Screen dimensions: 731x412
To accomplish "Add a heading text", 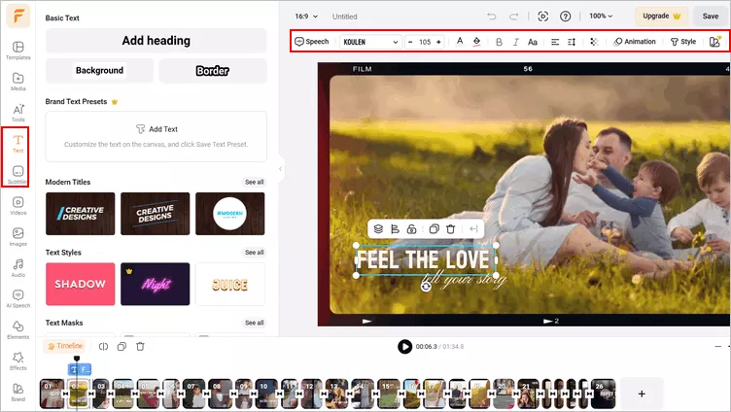I will (157, 41).
